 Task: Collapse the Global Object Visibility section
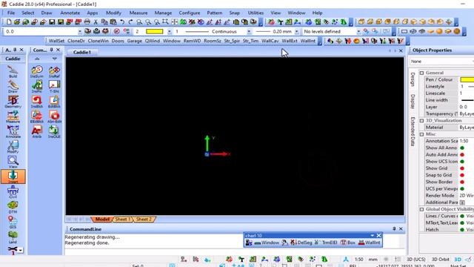point(421,209)
